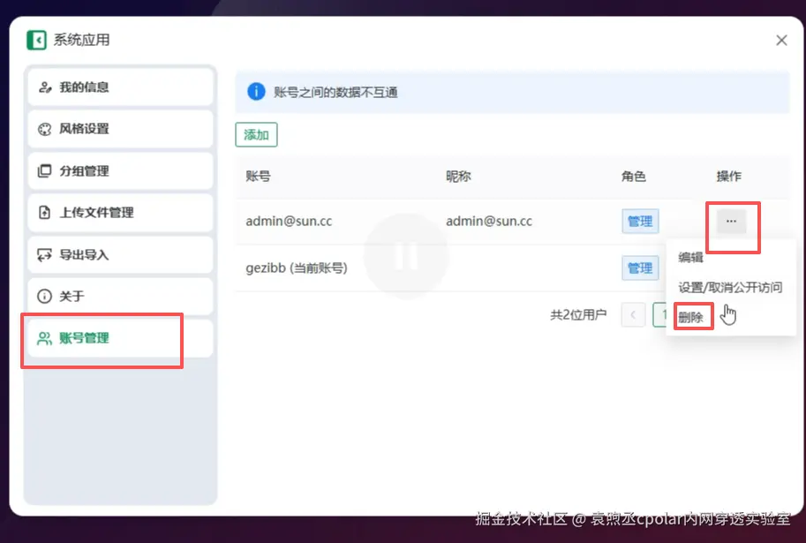
Task: Open 上传文件管理 in the sidebar
Action: [x=120, y=213]
